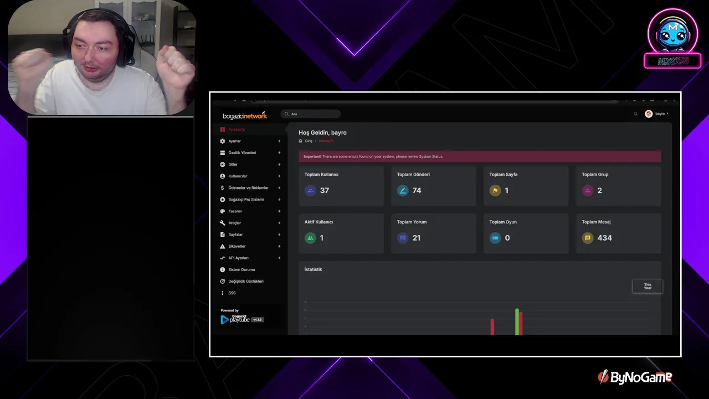Expand Boğaziçi Pro Sistemi plus sign

click(279, 199)
